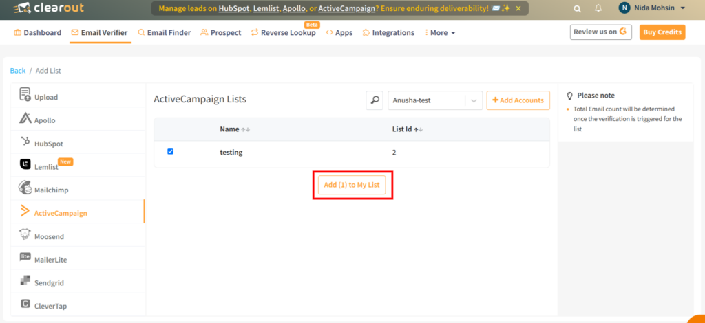Dismiss the banner with the X icon
Image resolution: width=705 pixels, height=323 pixels.
pos(518,8)
